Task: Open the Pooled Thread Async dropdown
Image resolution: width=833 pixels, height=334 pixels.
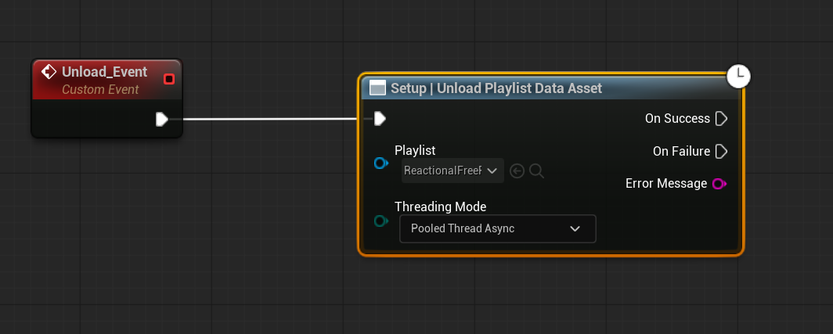Action: coord(497,228)
